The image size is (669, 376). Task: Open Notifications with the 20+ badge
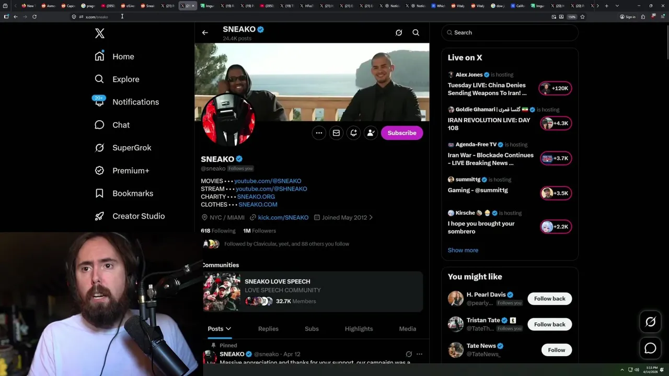(x=126, y=102)
